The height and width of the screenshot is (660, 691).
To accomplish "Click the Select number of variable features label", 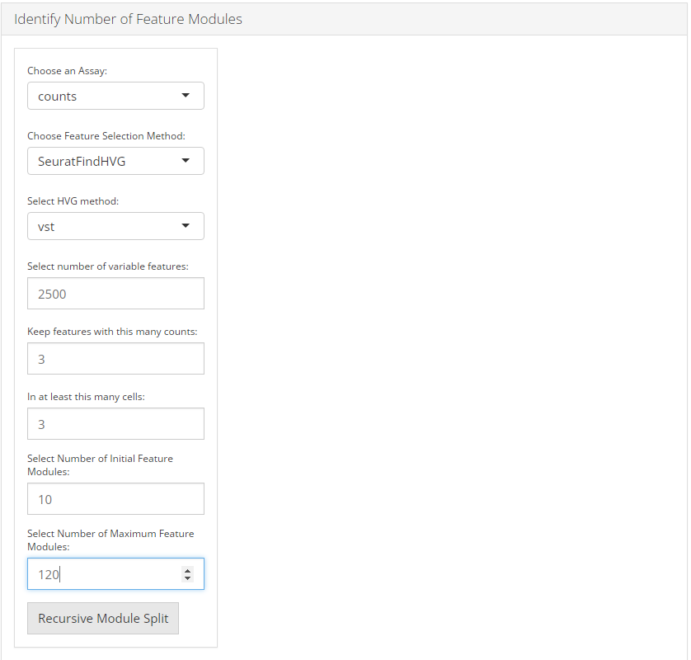I will point(108,266).
